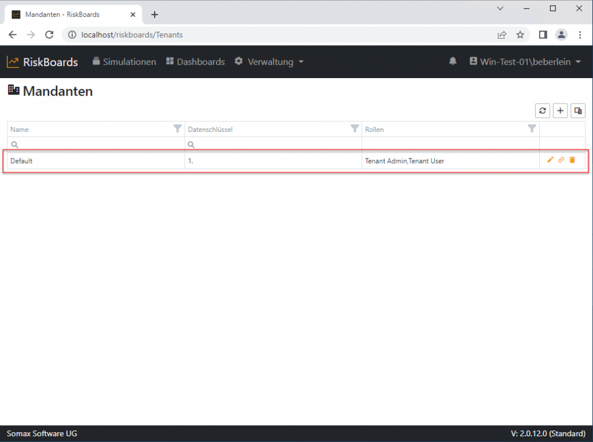
Task: Click the 'Tenant Admin,Tenant User' cell
Action: coord(451,161)
